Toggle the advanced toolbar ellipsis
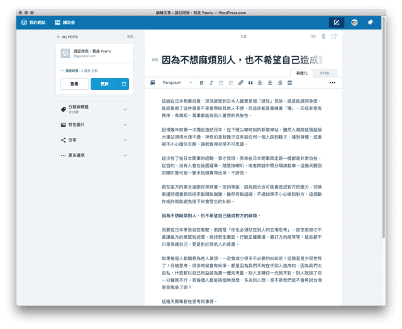 [332, 83]
